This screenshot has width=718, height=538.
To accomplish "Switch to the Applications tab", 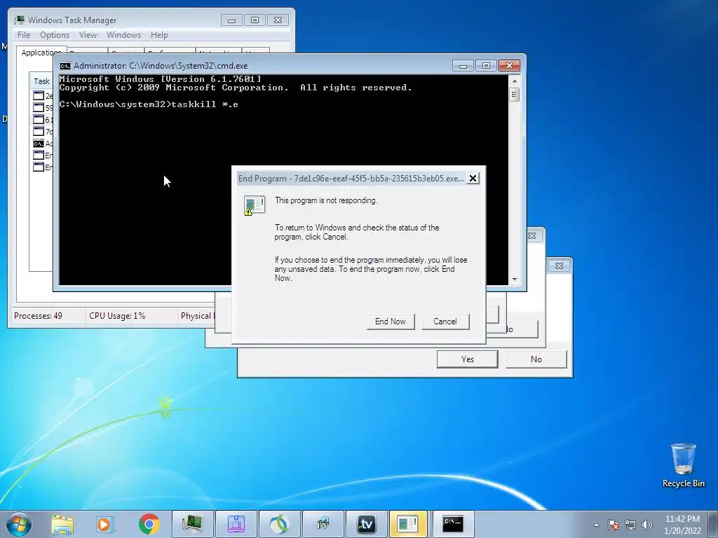I will click(x=40, y=52).
